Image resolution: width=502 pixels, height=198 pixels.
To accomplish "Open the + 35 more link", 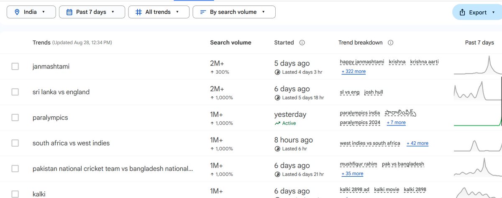I will coord(352,173).
